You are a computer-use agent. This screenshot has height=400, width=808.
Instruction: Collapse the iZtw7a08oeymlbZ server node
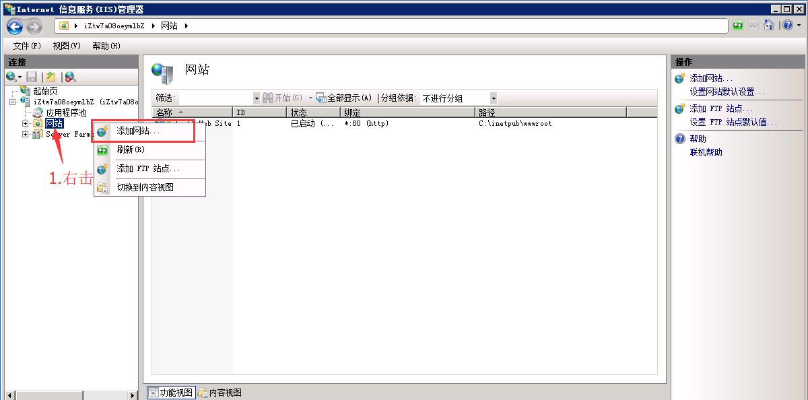click(13, 102)
